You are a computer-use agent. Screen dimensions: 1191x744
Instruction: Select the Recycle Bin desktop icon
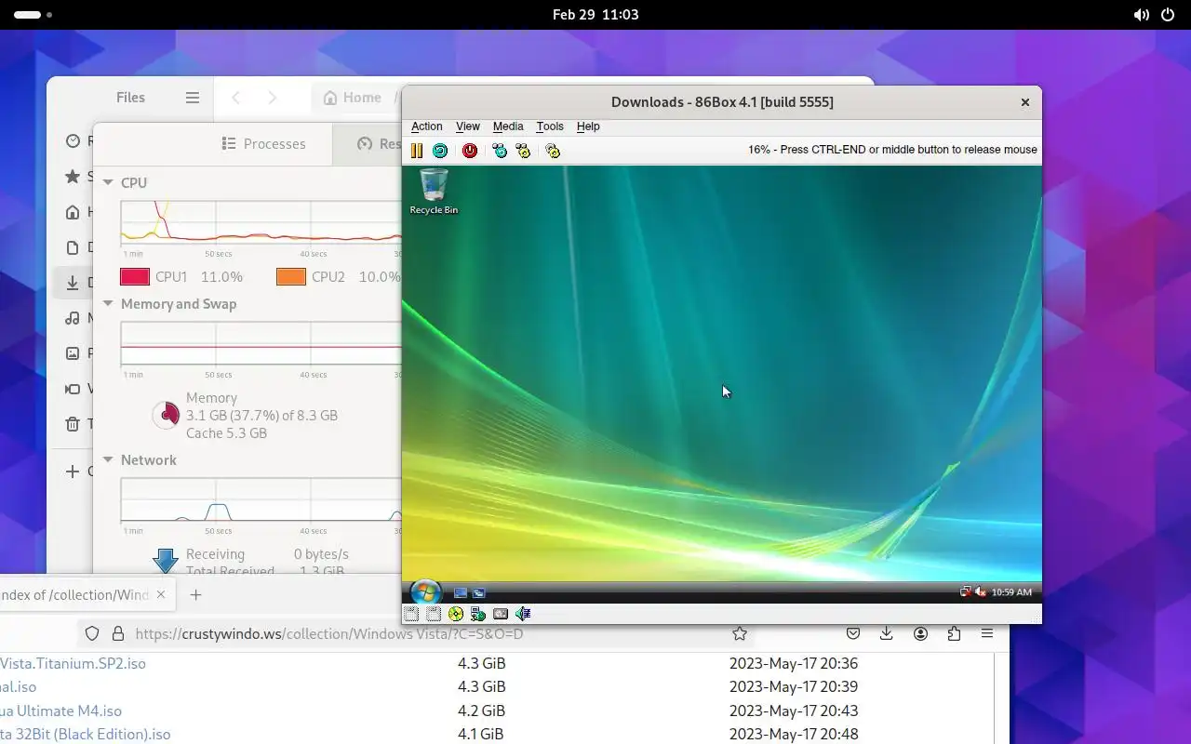point(434,192)
